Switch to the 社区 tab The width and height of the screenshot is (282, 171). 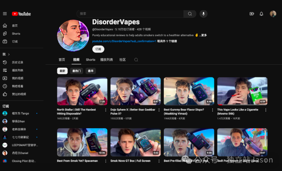pos(122,60)
